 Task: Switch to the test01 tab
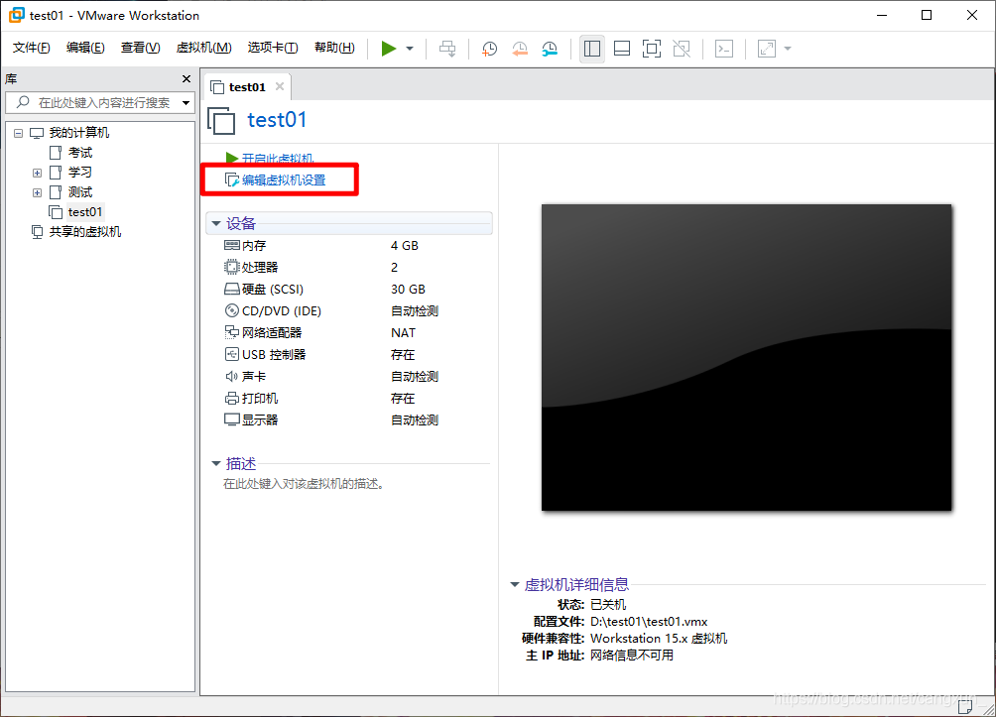(x=247, y=87)
